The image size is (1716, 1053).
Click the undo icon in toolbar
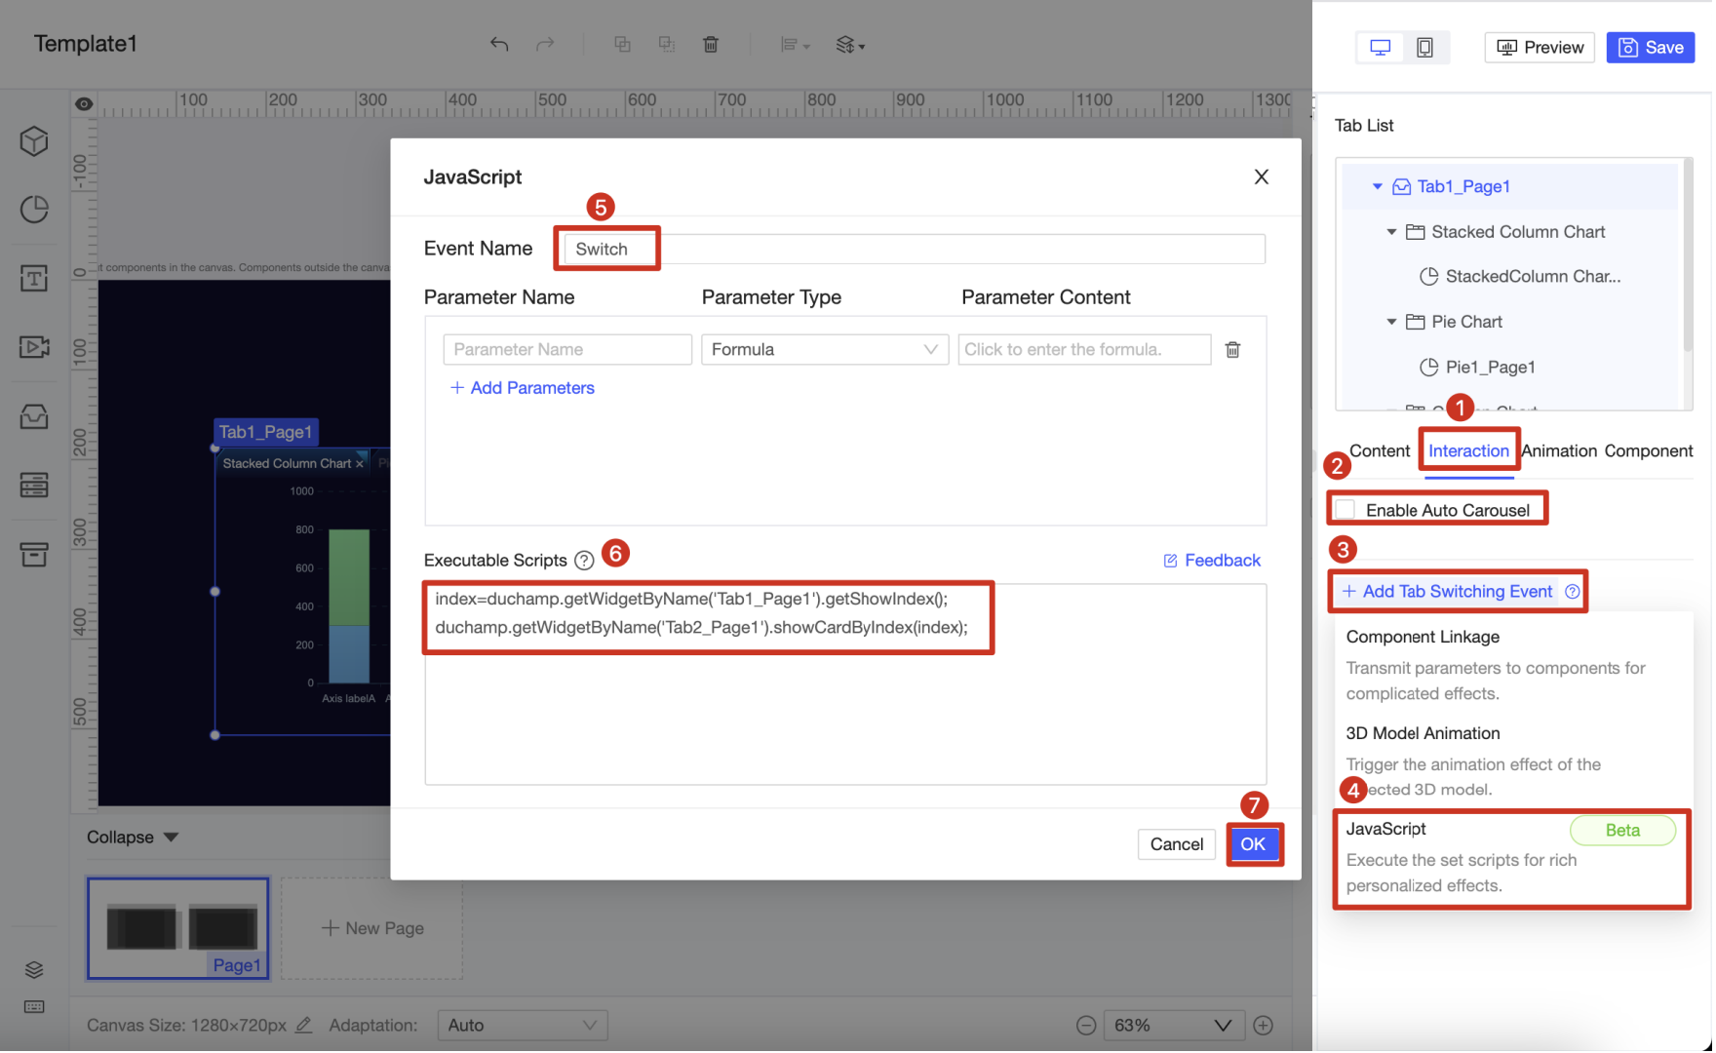[498, 44]
